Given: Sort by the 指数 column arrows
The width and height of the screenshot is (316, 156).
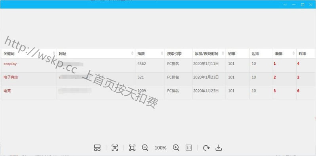Looking at the screenshot, I should tap(162, 53).
